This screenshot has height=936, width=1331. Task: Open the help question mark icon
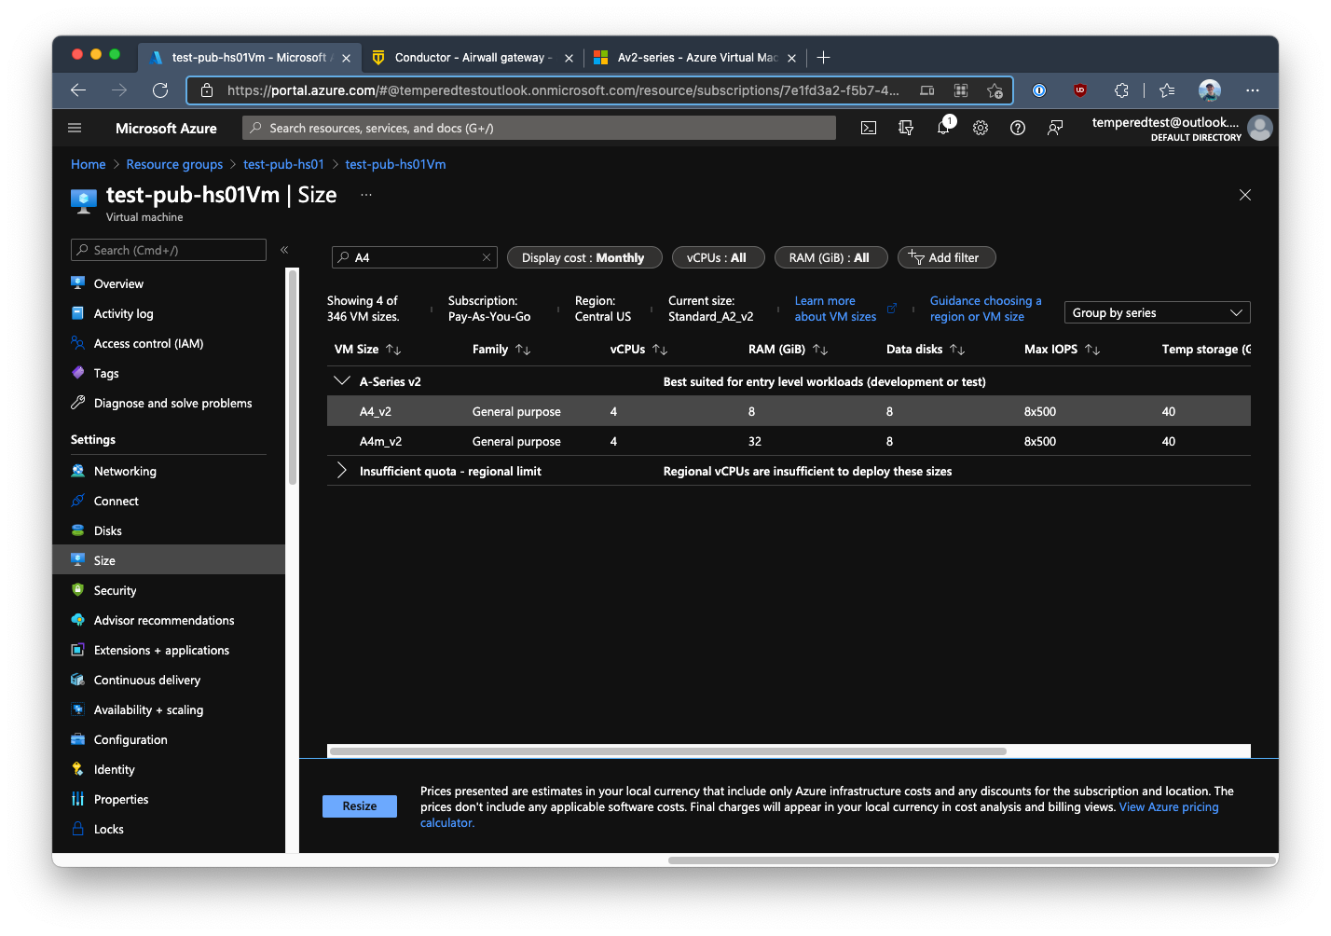[1018, 128]
